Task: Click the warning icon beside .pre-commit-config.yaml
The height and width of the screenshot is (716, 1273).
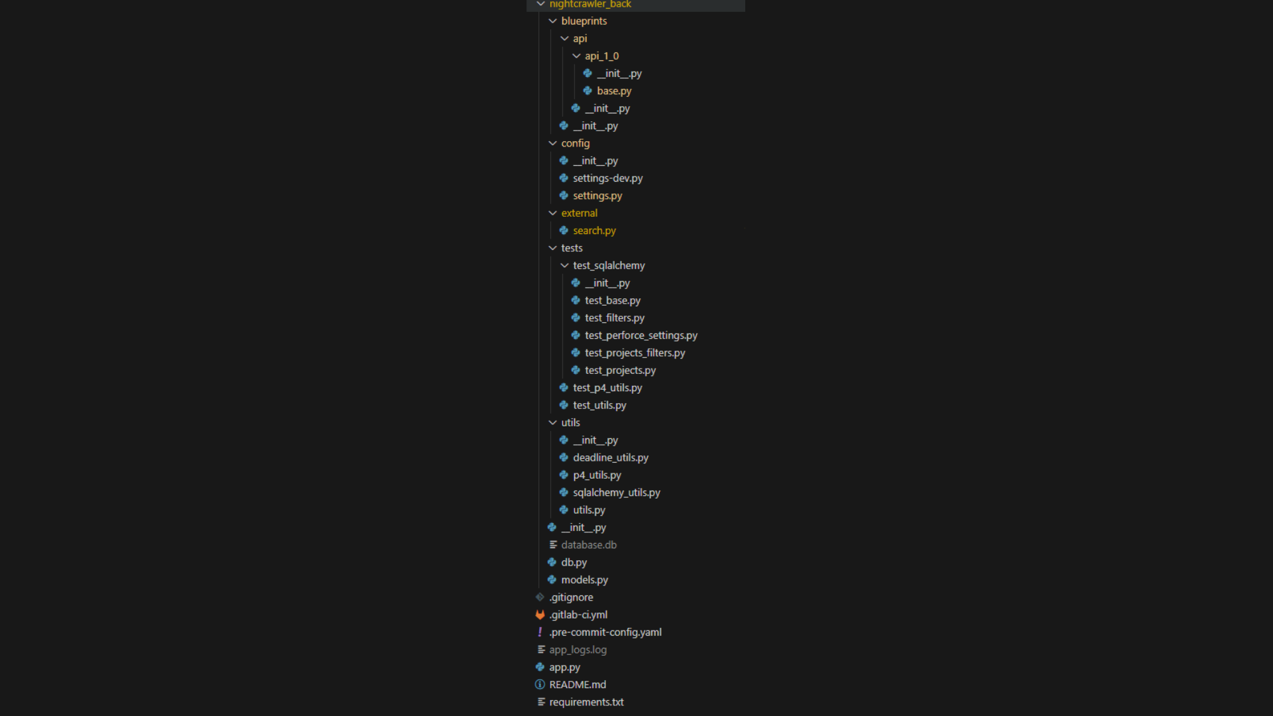Action: coord(540,632)
